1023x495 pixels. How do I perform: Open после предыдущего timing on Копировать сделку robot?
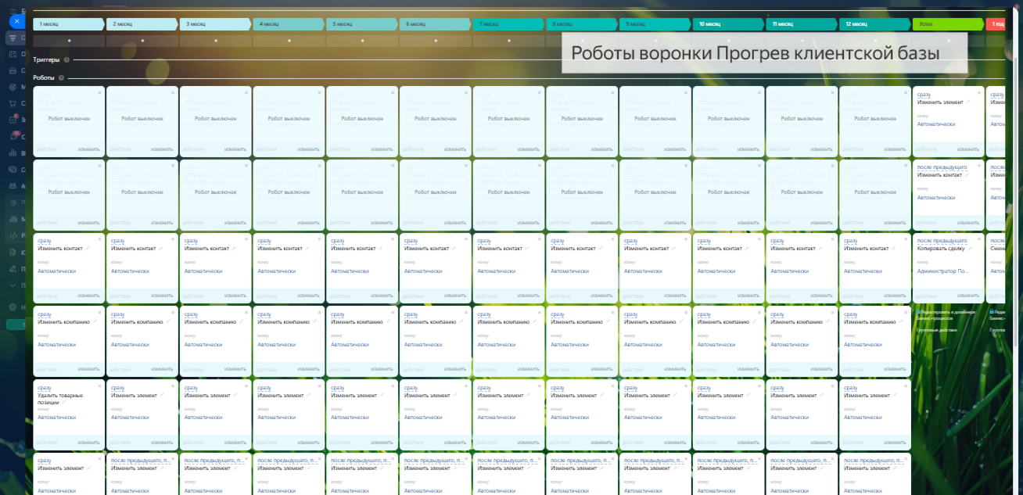pos(942,241)
